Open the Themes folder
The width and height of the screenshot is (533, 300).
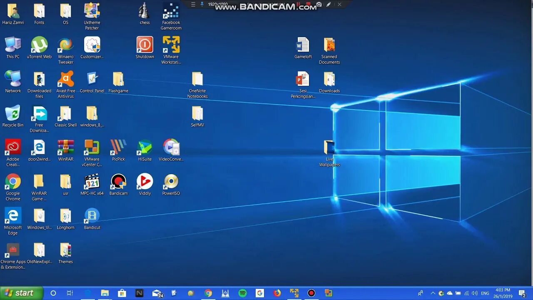point(66,253)
